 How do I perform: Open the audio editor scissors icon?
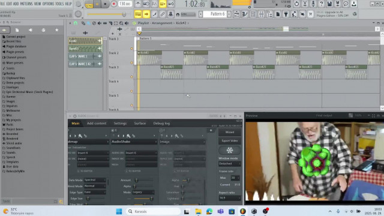click(x=305, y=4)
